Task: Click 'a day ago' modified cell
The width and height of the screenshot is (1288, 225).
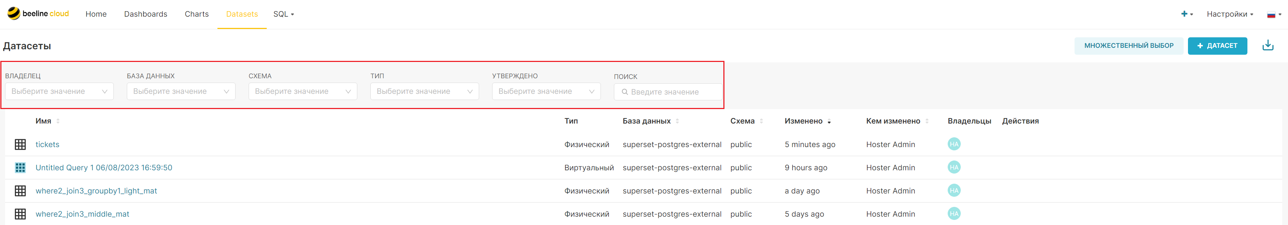Action: pos(802,191)
